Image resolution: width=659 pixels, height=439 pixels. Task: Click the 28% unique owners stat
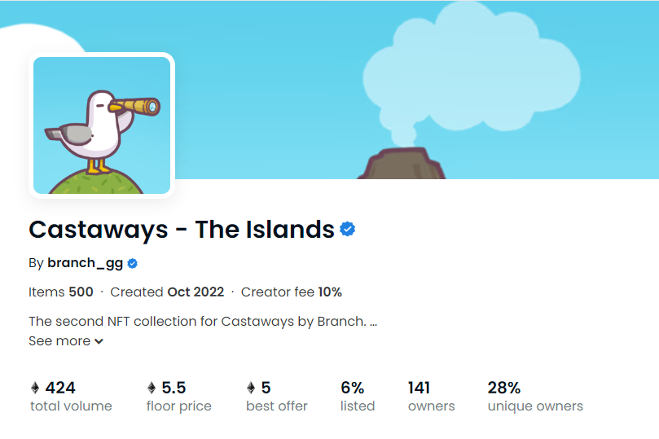[x=535, y=397]
